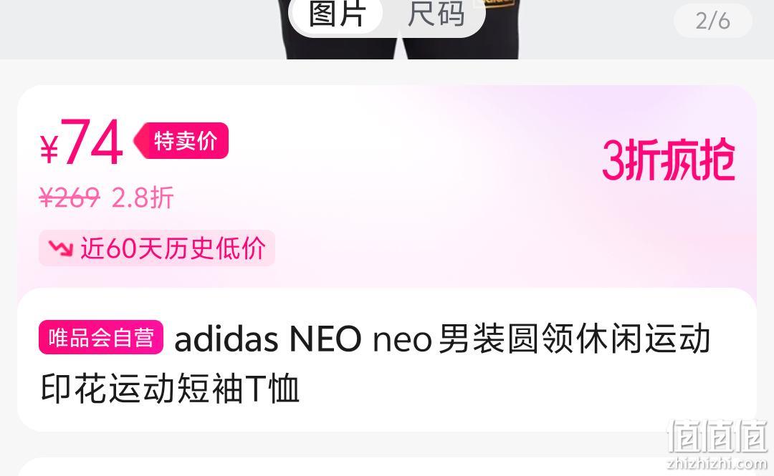Click the second title line 印花运动短袖T恤

[171, 389]
